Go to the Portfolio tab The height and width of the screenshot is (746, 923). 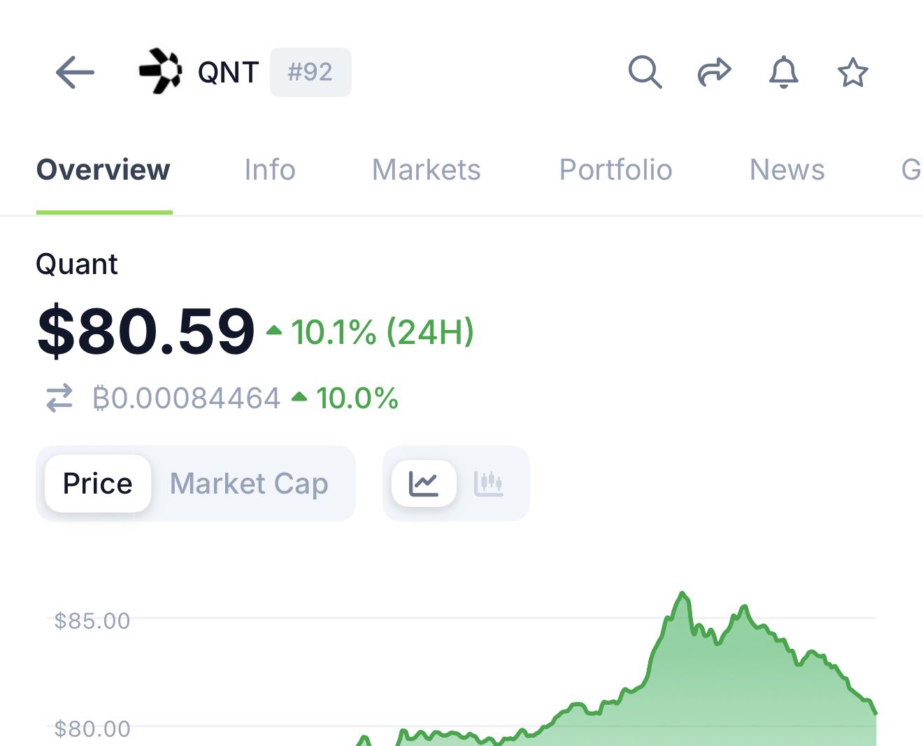tap(615, 170)
